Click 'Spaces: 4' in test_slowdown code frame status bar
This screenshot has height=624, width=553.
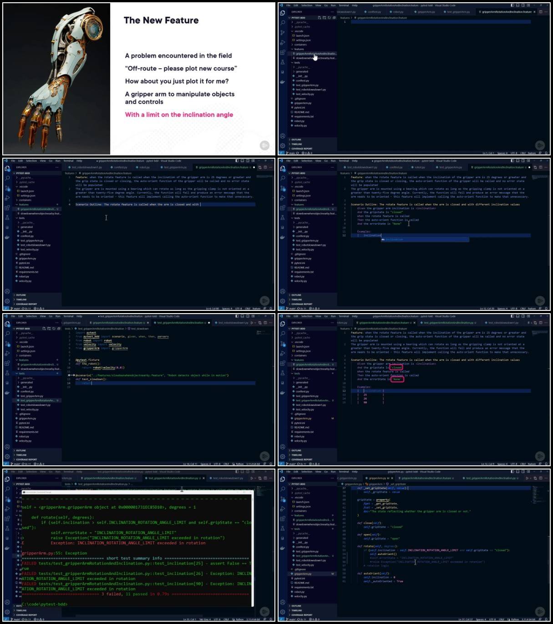pyautogui.click(x=206, y=464)
